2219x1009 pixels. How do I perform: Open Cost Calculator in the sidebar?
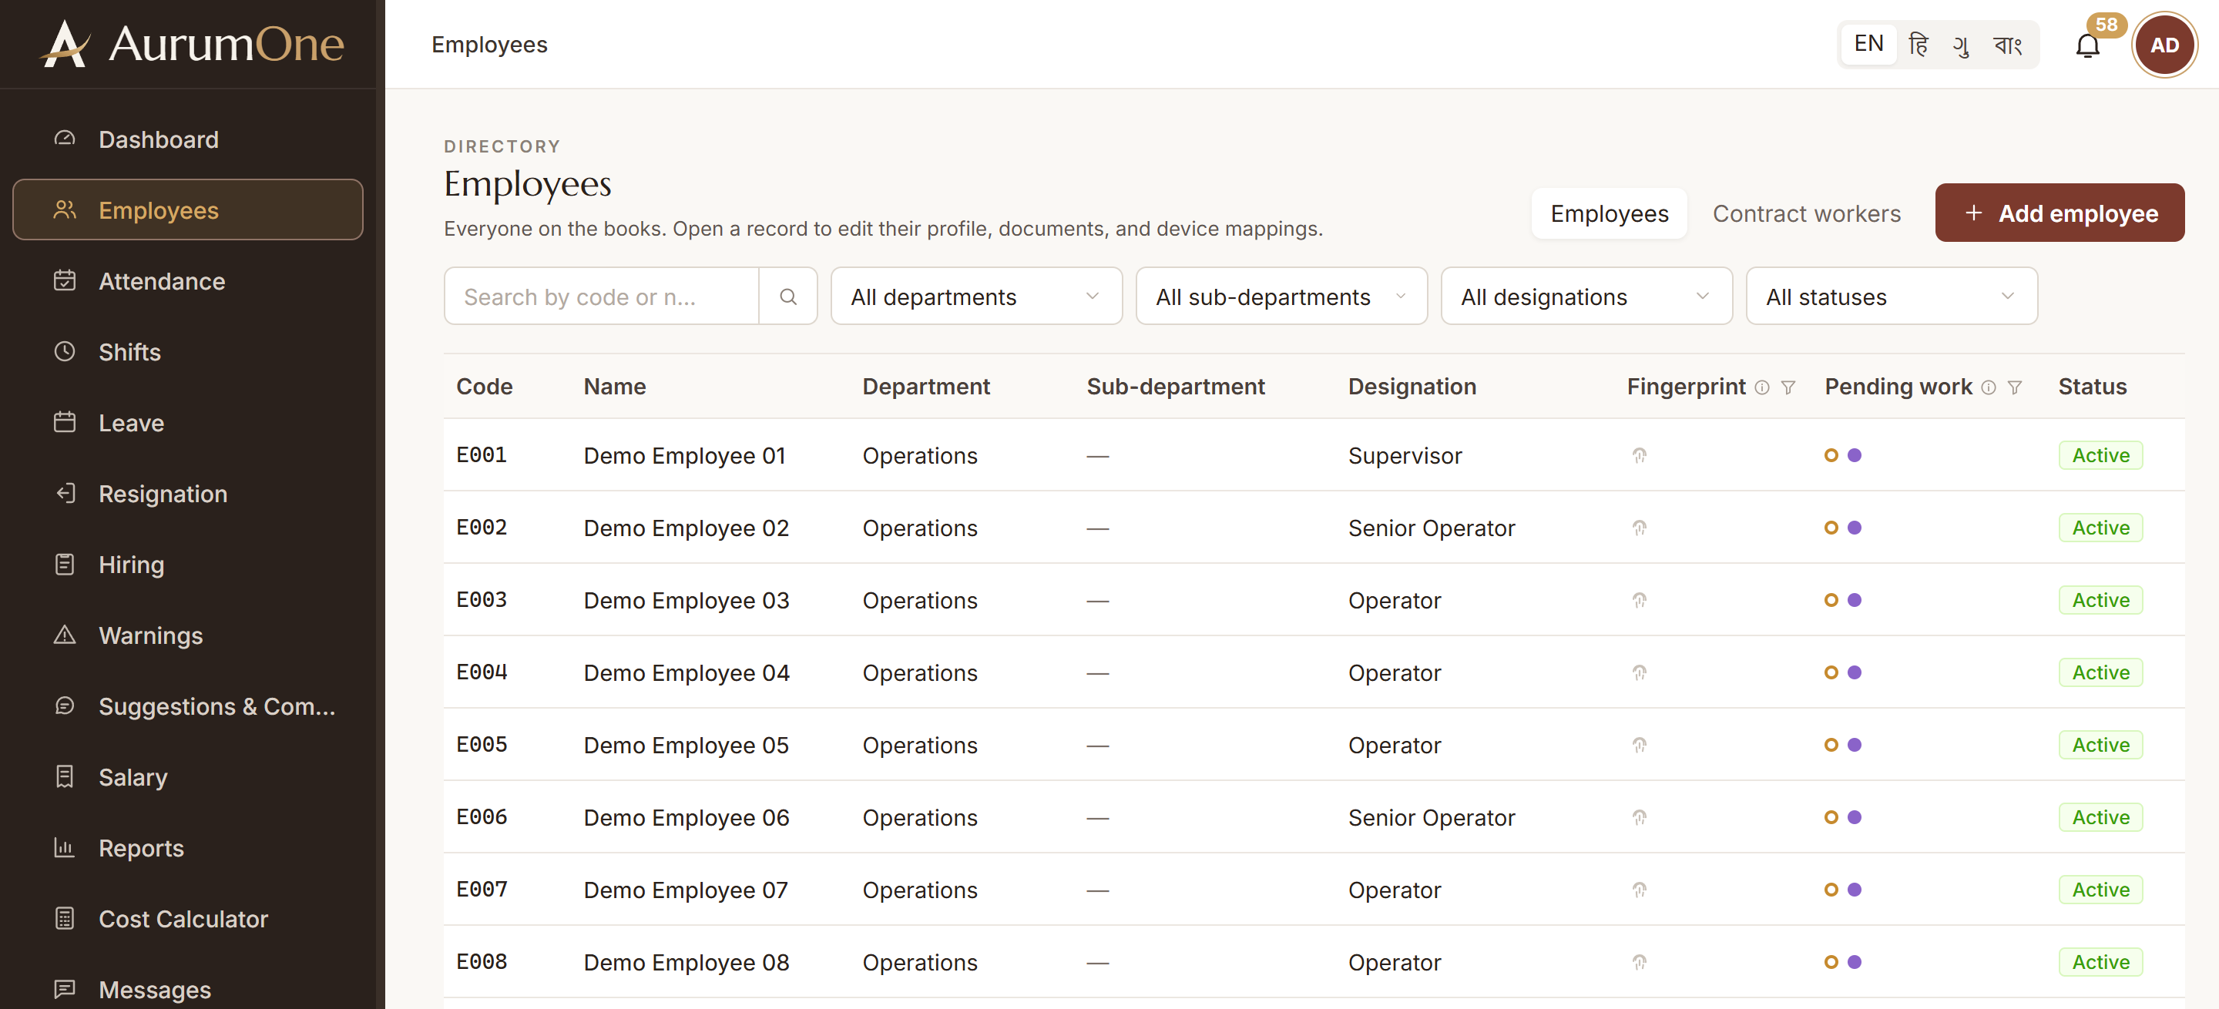[188, 919]
